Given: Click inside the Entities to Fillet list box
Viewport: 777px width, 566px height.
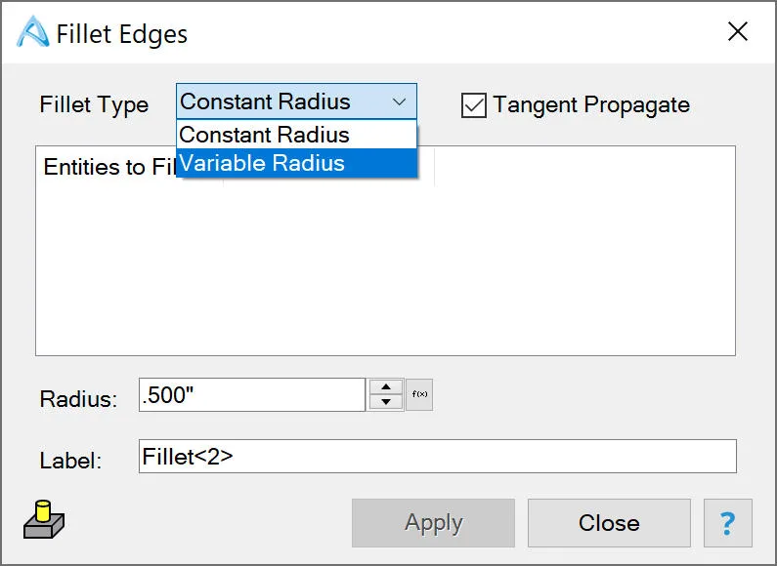Looking at the screenshot, I should click(385, 269).
